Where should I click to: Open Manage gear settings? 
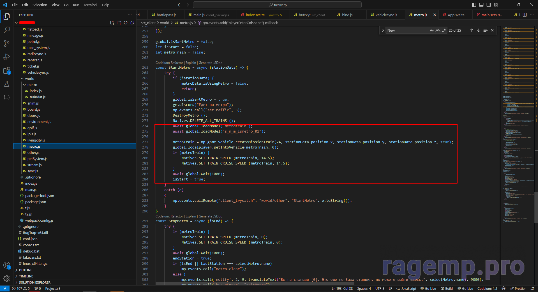[7, 278]
